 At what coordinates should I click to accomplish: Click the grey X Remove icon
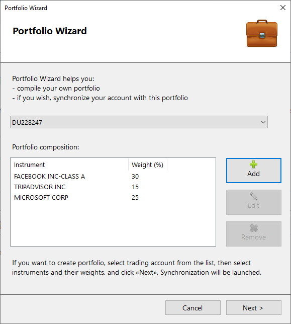(254, 228)
